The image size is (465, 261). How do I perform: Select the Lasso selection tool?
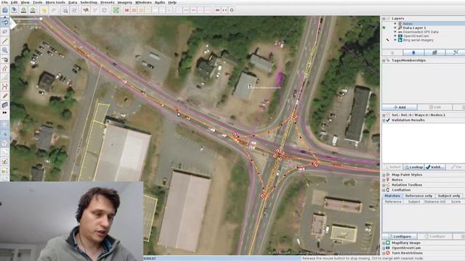coord(5,31)
